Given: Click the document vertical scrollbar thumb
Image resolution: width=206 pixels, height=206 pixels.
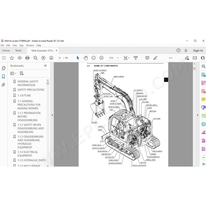Looking at the screenshot, I should click(194, 69).
